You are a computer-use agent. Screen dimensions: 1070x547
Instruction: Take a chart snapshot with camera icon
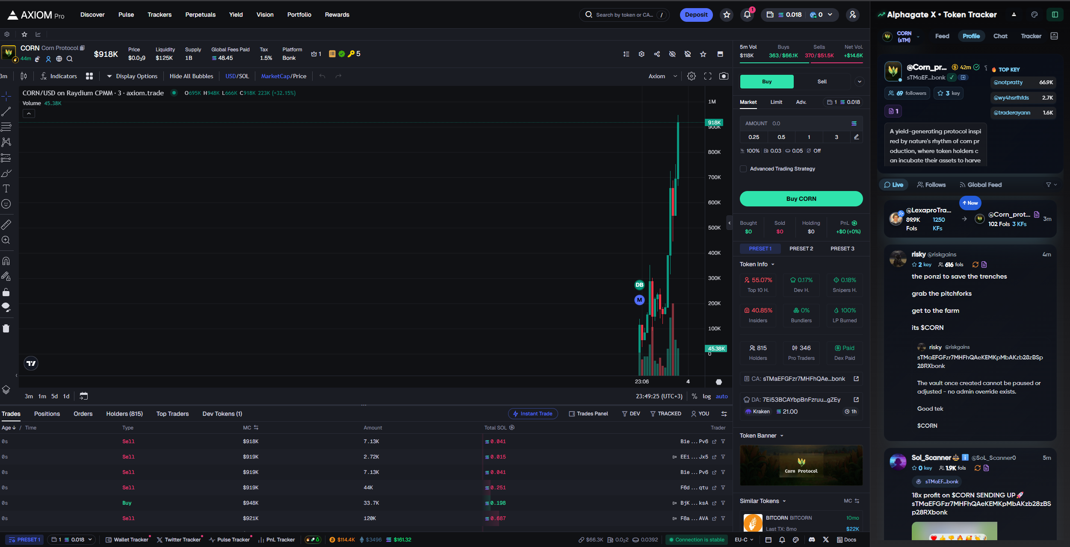724,76
